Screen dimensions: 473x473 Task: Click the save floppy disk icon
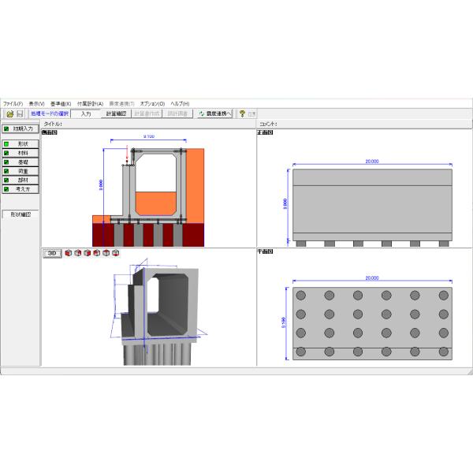click(20, 114)
